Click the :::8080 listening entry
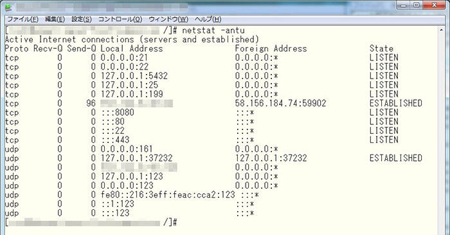The height and width of the screenshot is (235, 450). [x=118, y=112]
